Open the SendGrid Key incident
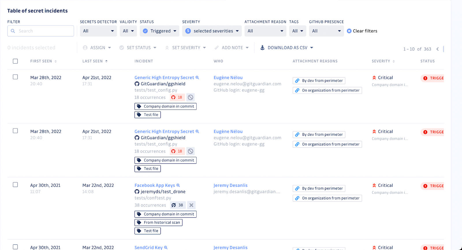The image size is (462, 250). tap(148, 247)
